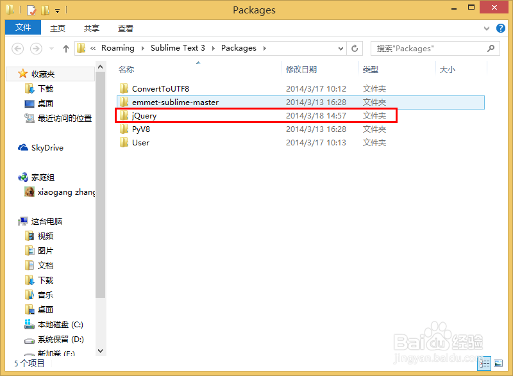Sort by the 大小 column header
This screenshot has height=376, width=513.
[x=447, y=70]
